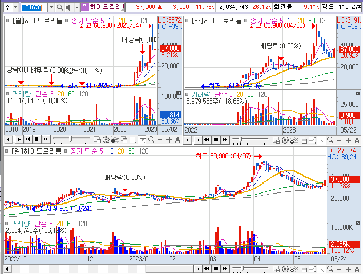Step the weekly chart one bar right
363x274 pixels.
pyautogui.click(x=199, y=140)
